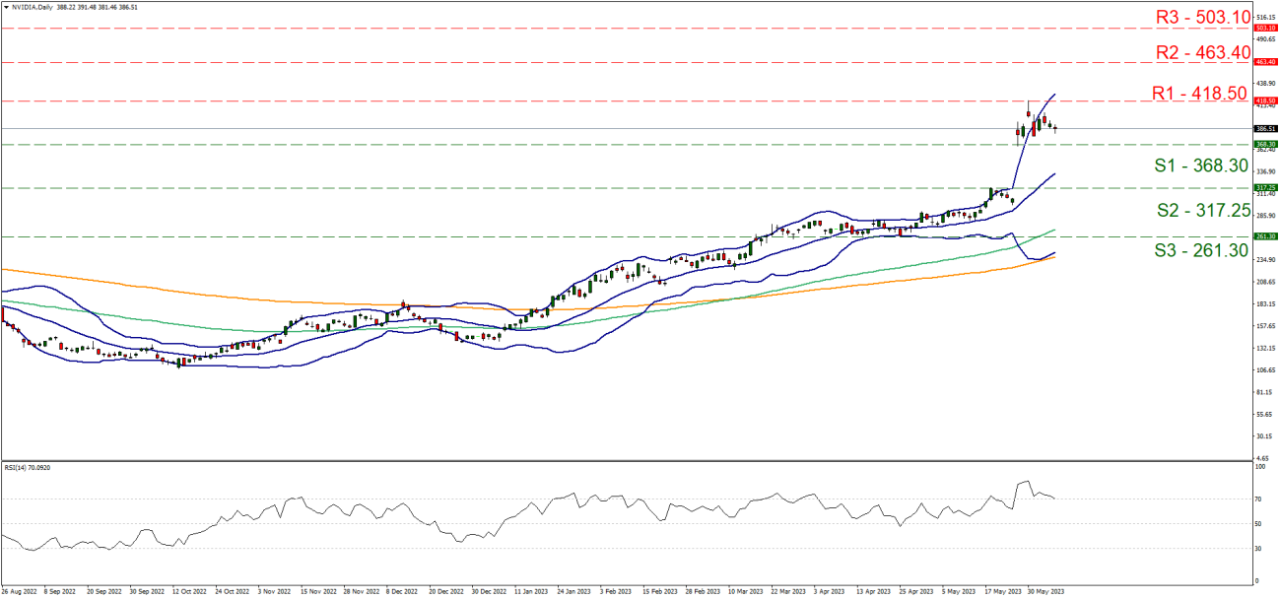Click the green 368.30 price tag on axis

click(1266, 144)
